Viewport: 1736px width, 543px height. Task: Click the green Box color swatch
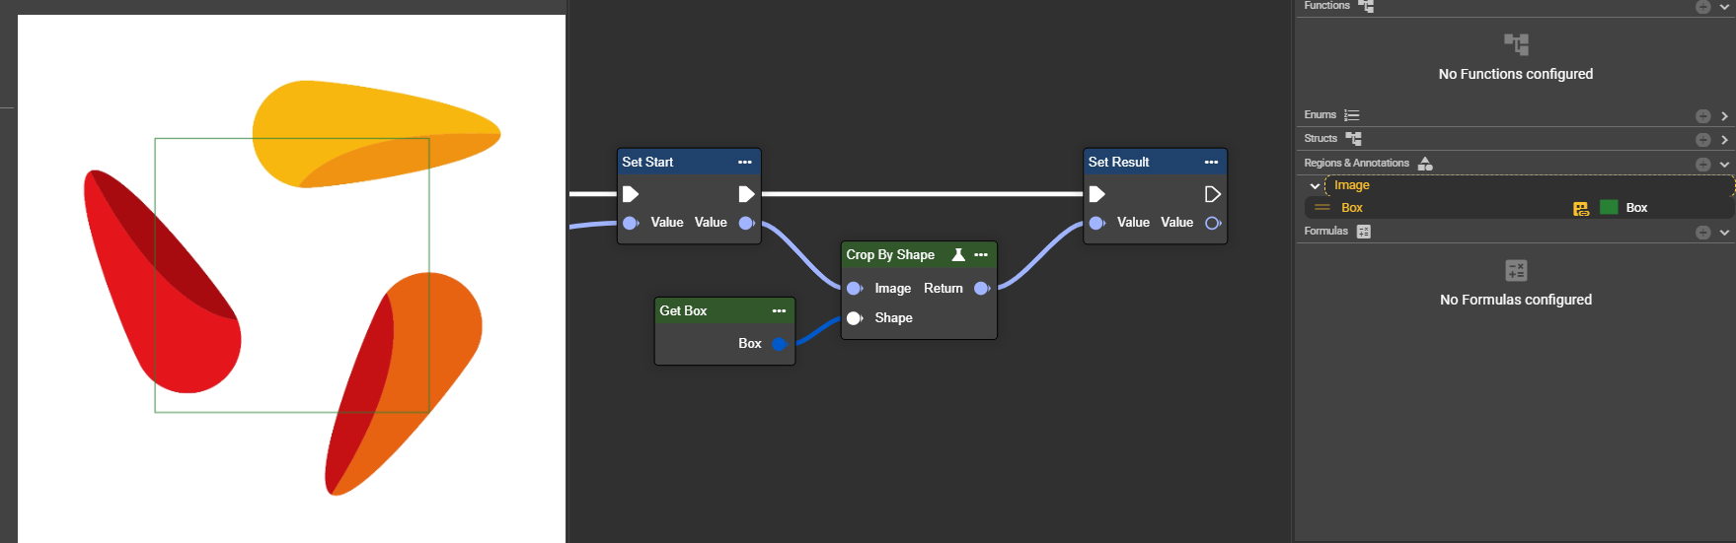click(x=1609, y=208)
